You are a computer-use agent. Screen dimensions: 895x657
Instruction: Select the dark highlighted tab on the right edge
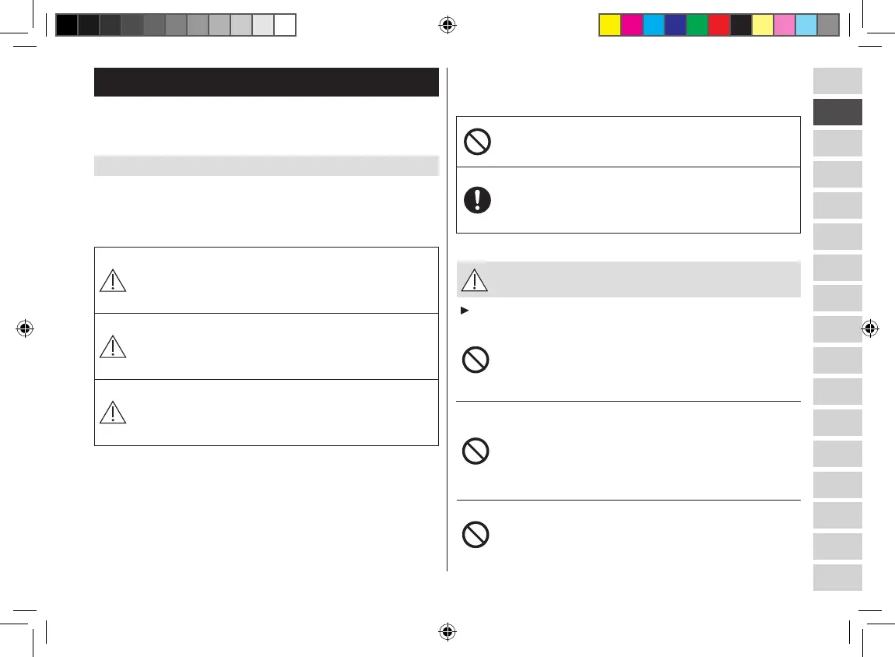[837, 112]
